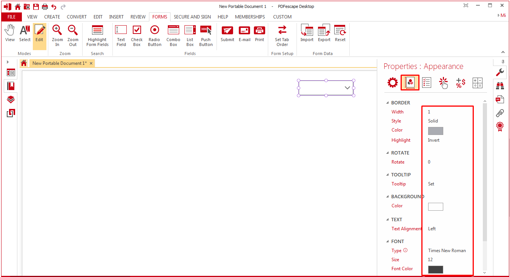Switch to the MEMBERSHIPS tab

pos(250,17)
